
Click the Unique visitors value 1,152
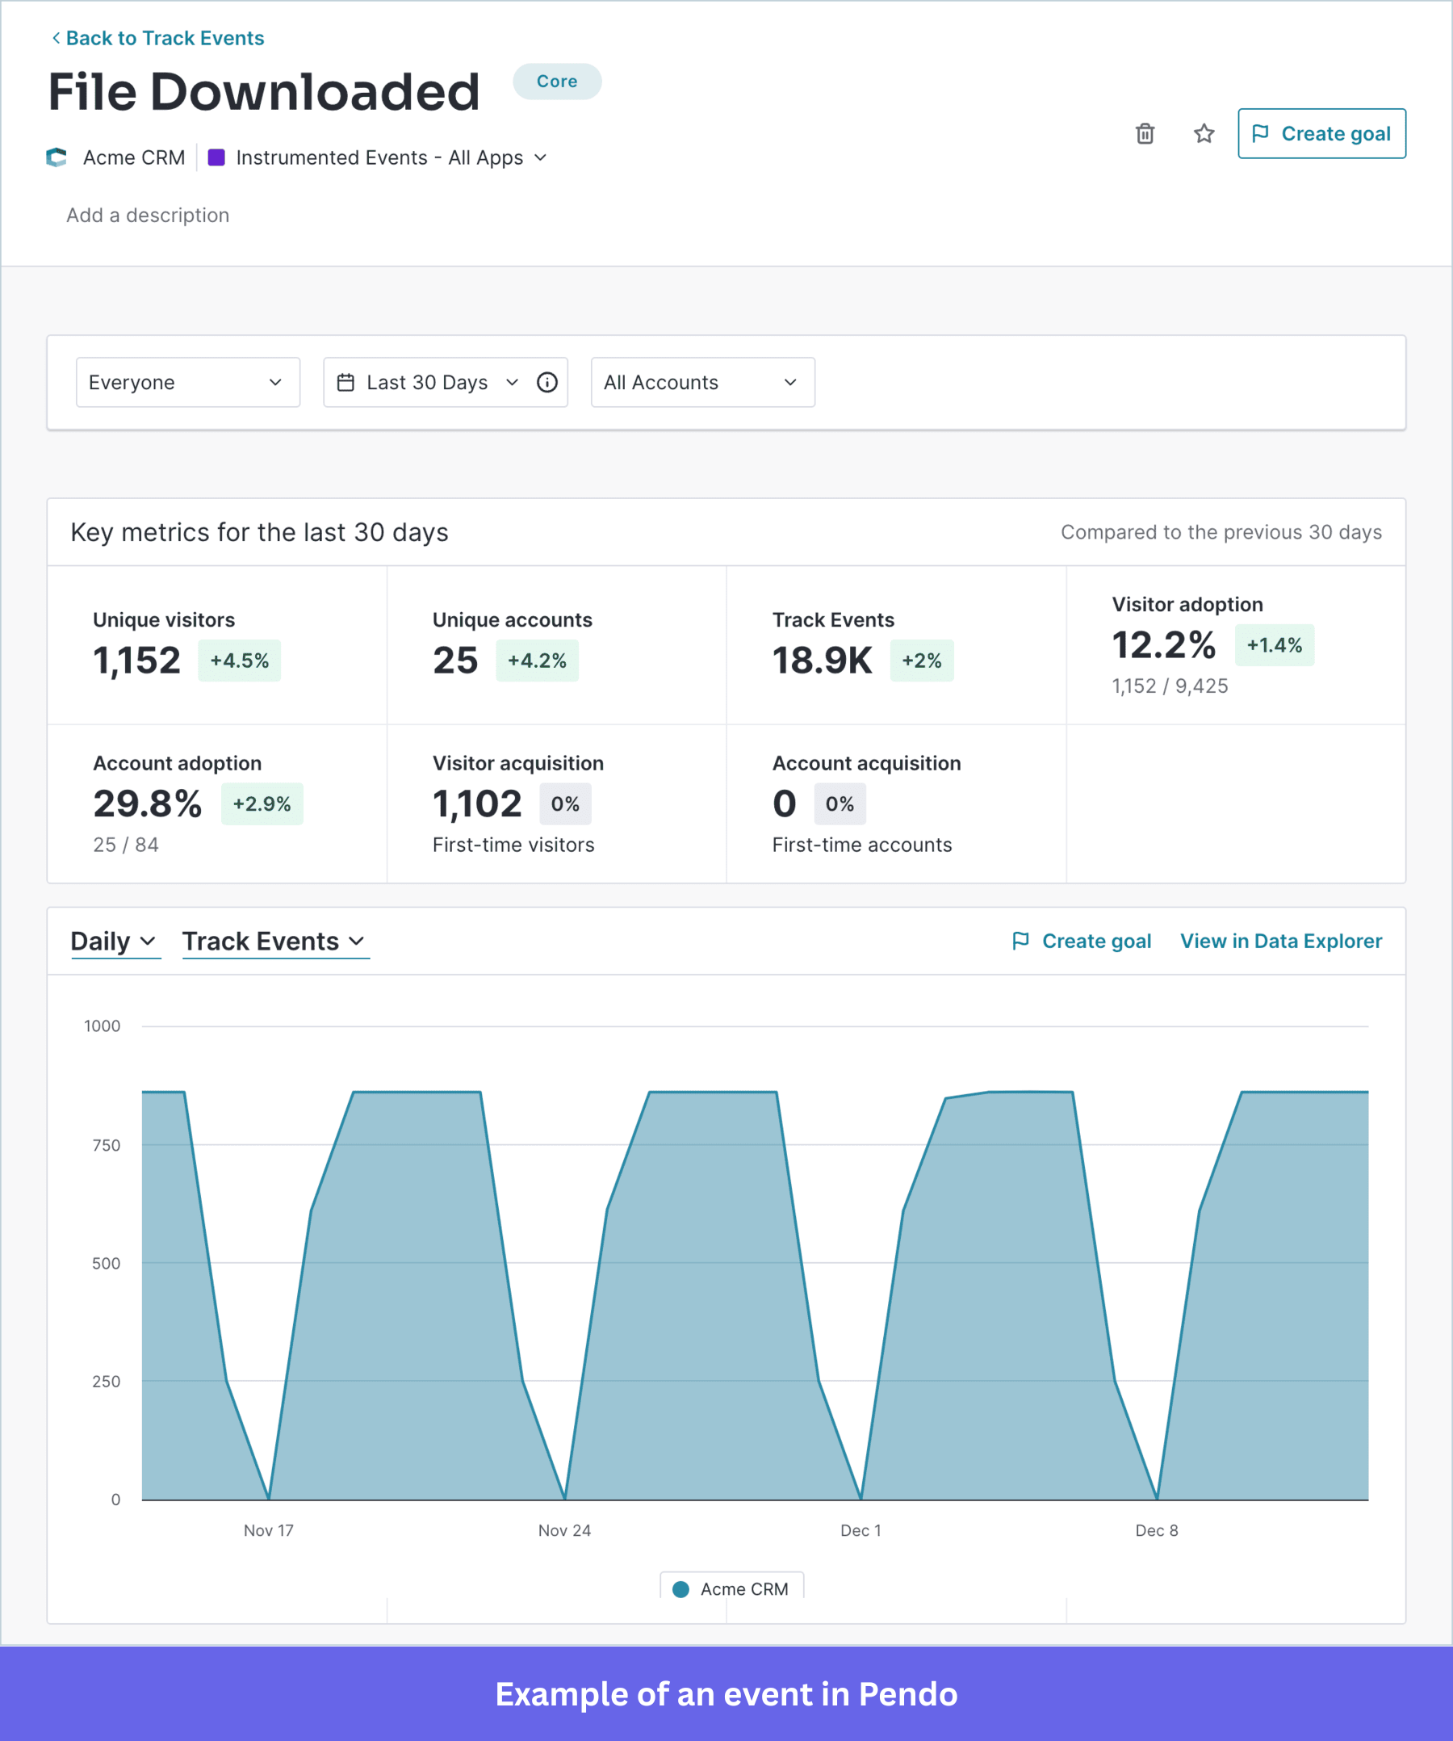(136, 661)
